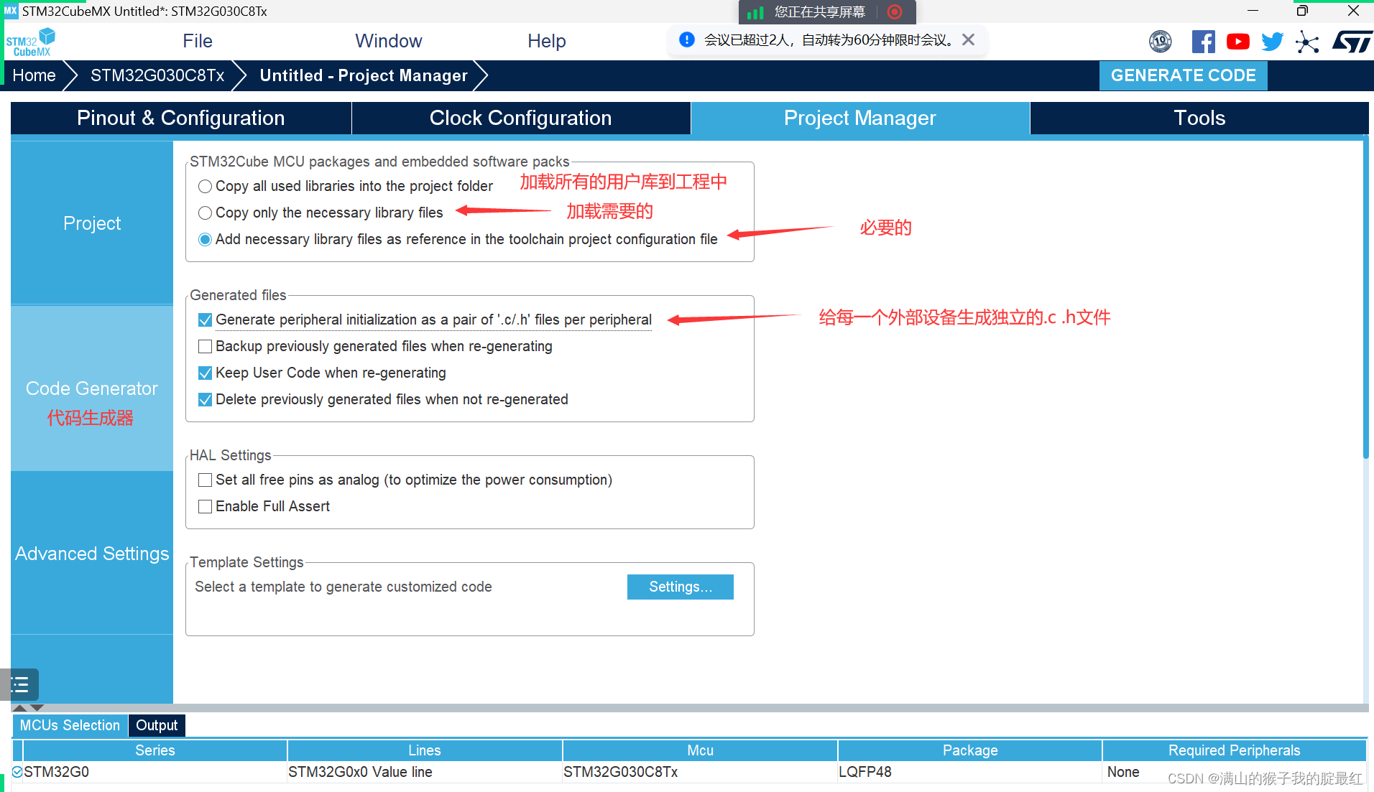Open the floating list menu icon
Screen dimensions: 1374x792
[20, 684]
